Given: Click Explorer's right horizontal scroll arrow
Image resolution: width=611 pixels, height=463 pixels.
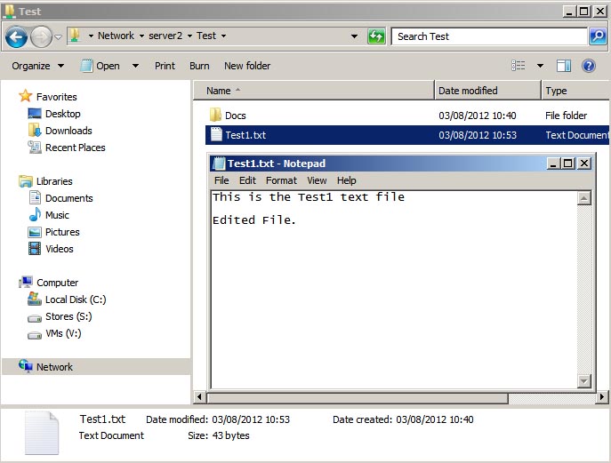Looking at the screenshot, I should (x=602, y=397).
